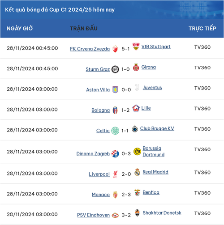Image resolution: width=224 pixels, height=225 pixels.
Task: Click the Club Brugge KV crest
Action: click(135, 128)
